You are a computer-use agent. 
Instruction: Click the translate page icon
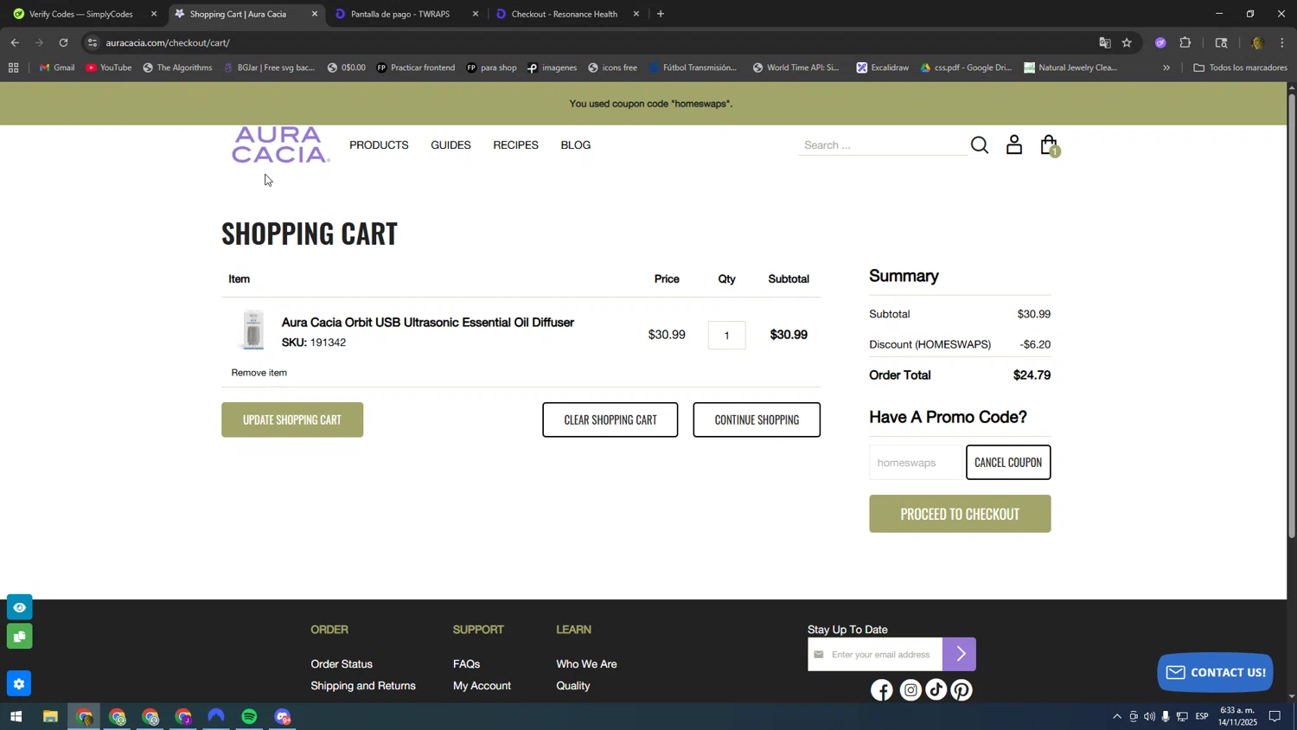coord(1104,42)
